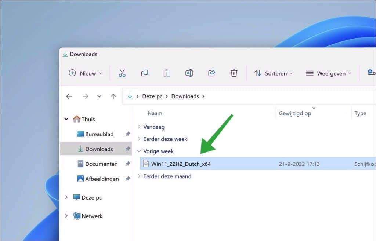This screenshot has width=376, height=241.
Task: Open Afbeeldingen from the sidebar
Action: (x=100, y=179)
